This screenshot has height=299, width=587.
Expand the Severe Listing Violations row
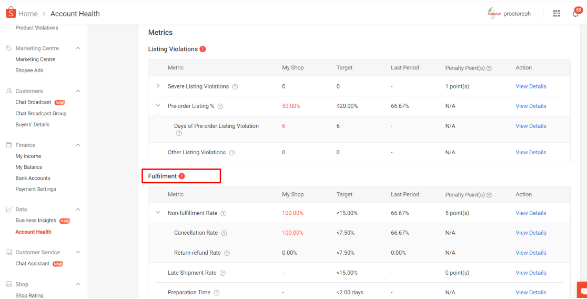click(x=158, y=86)
